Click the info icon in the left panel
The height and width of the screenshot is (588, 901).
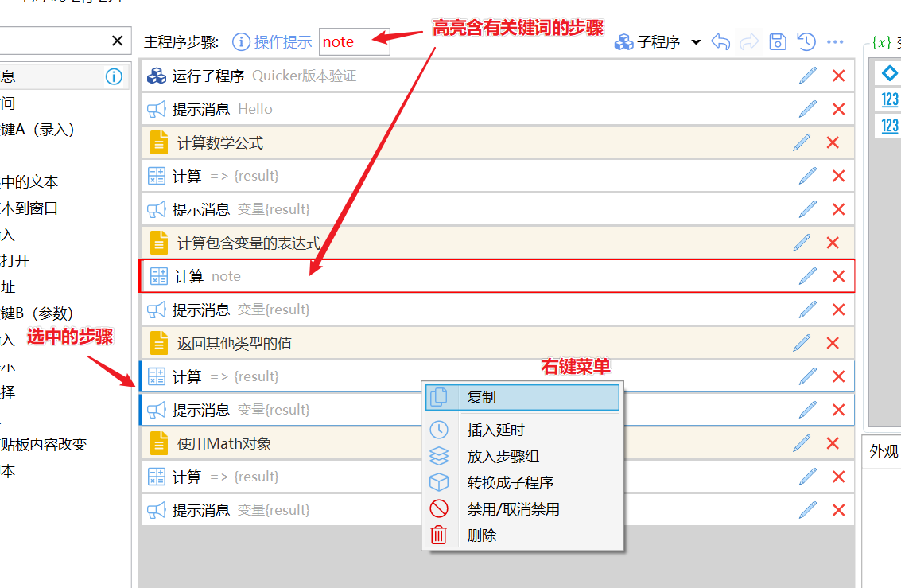(114, 76)
